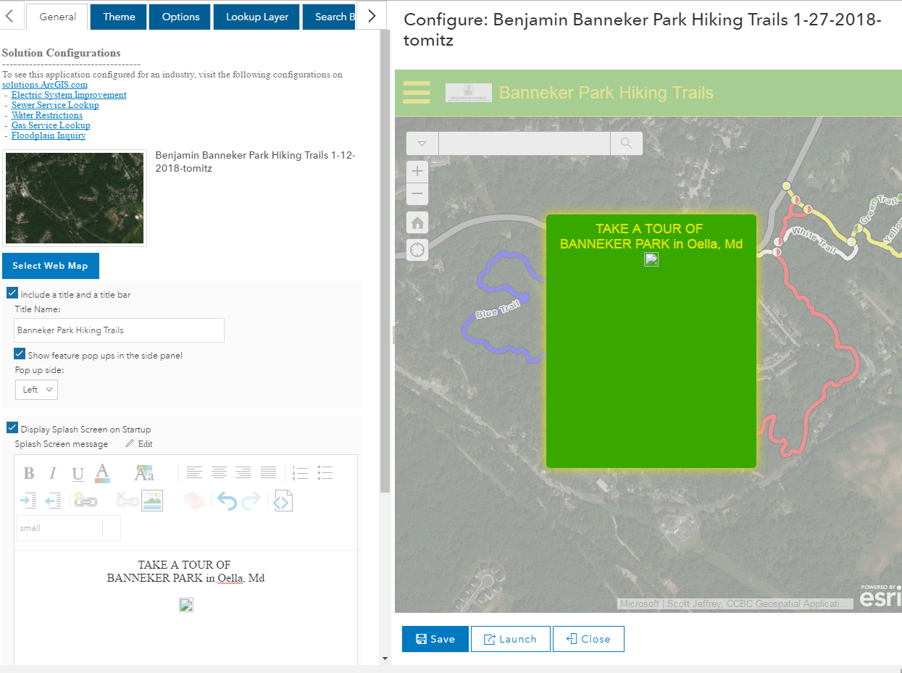902x673 pixels.
Task: Return map to home extent
Action: pos(417,222)
